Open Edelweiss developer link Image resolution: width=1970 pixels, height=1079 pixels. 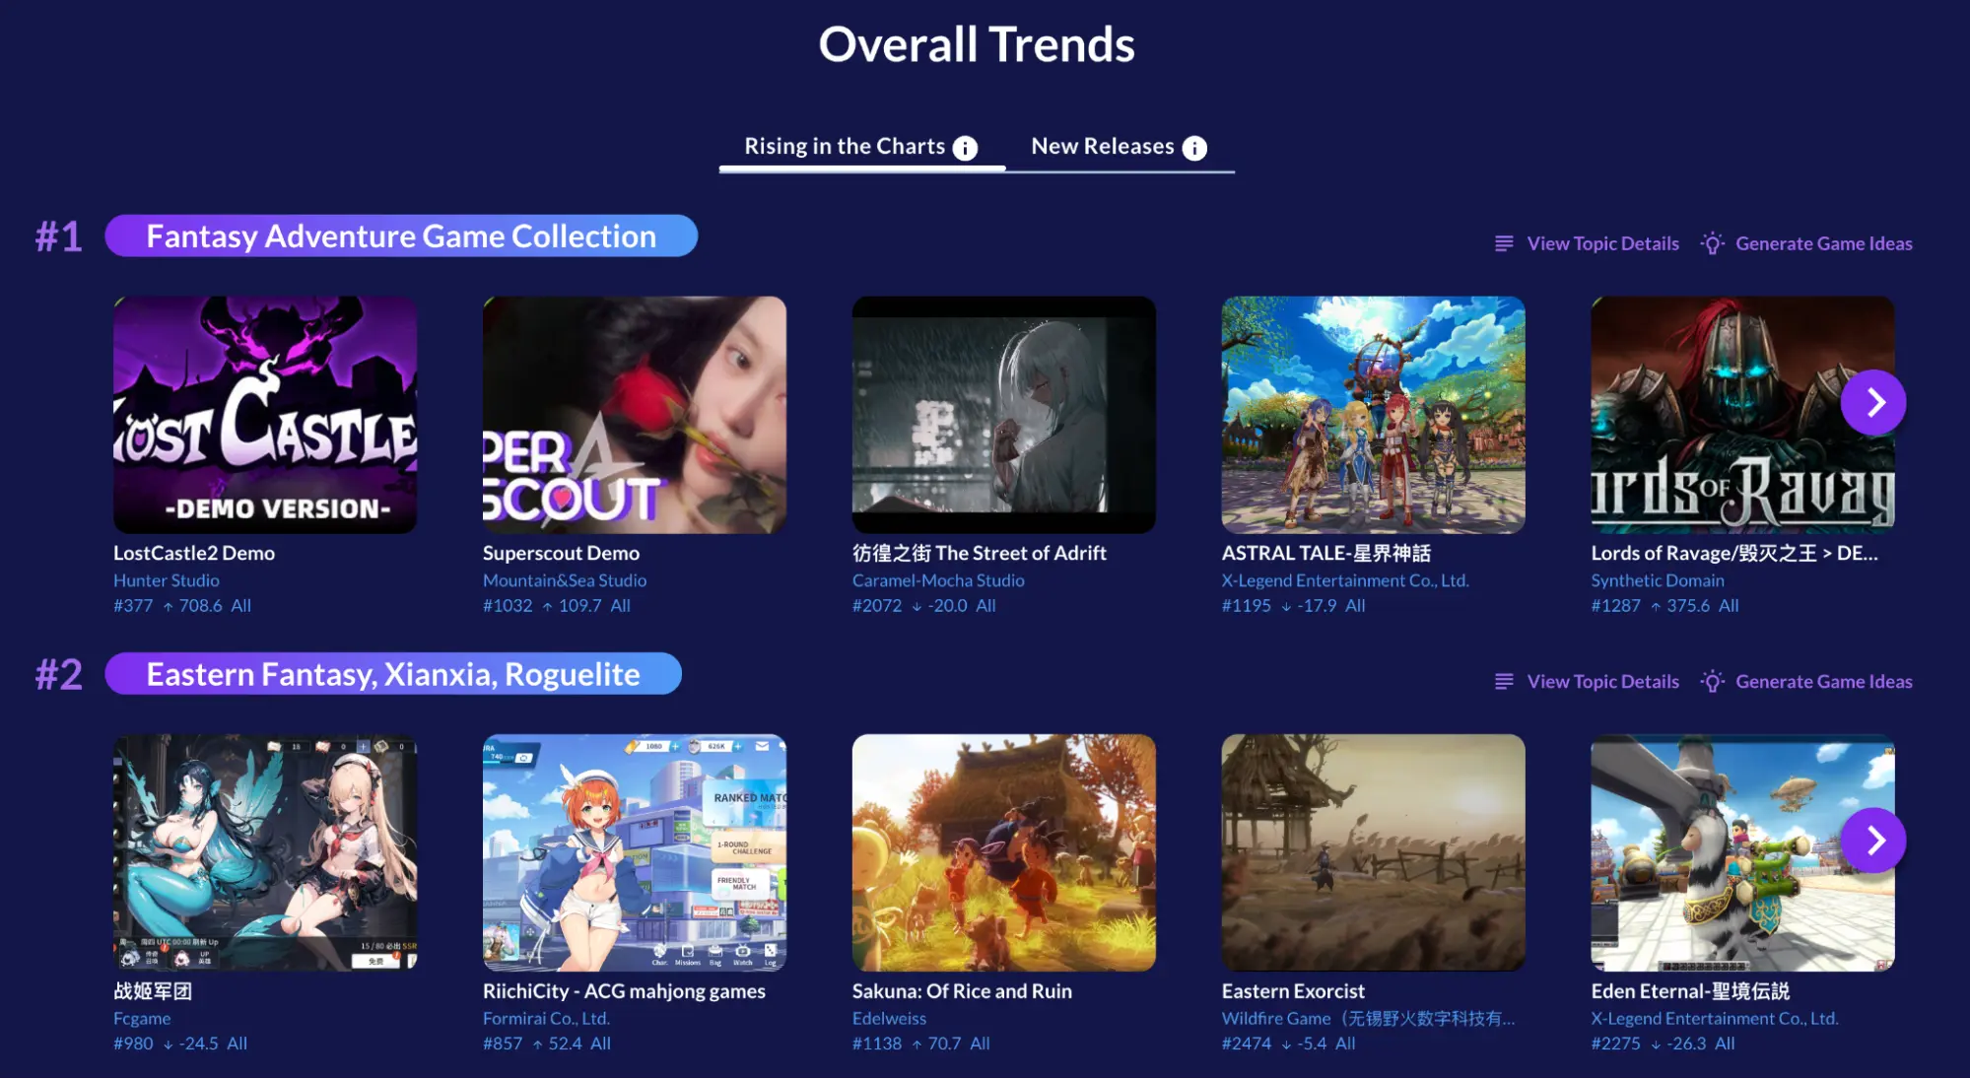coord(889,1018)
